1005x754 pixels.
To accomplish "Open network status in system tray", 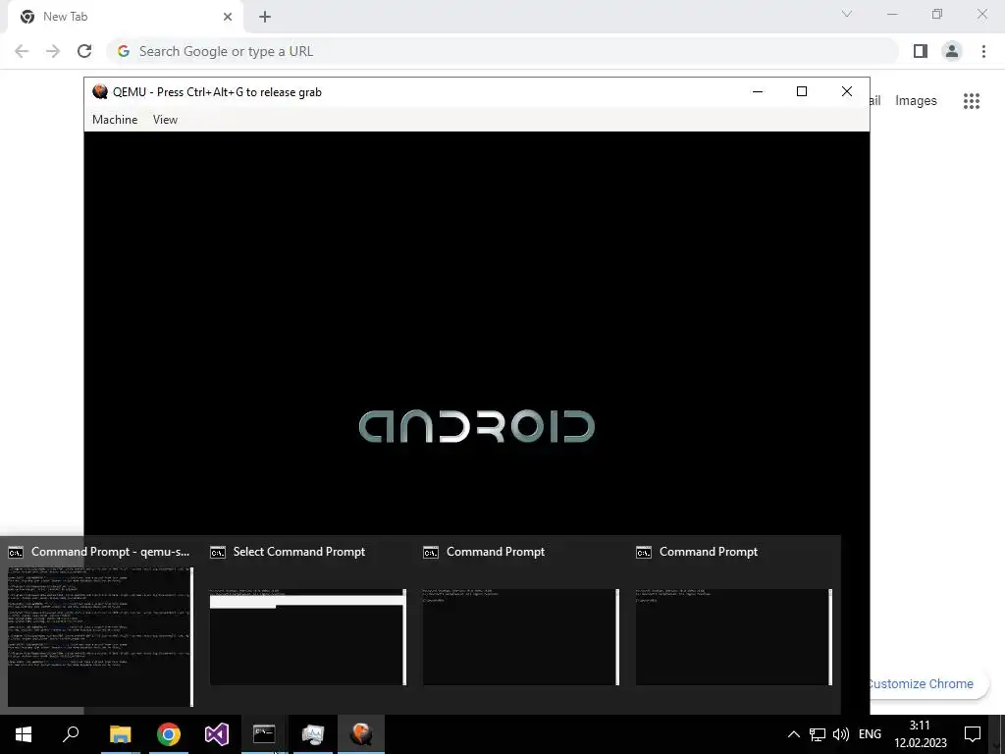I will (x=818, y=734).
